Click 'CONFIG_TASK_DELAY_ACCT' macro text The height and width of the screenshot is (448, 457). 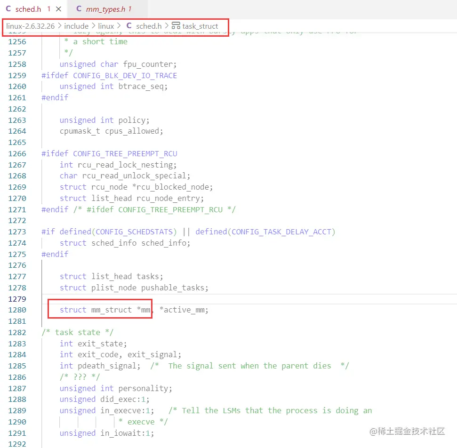pyautogui.click(x=281, y=232)
